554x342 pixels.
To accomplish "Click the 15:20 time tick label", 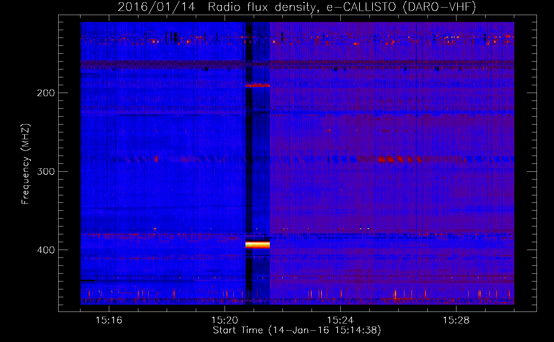I will coord(225,320).
